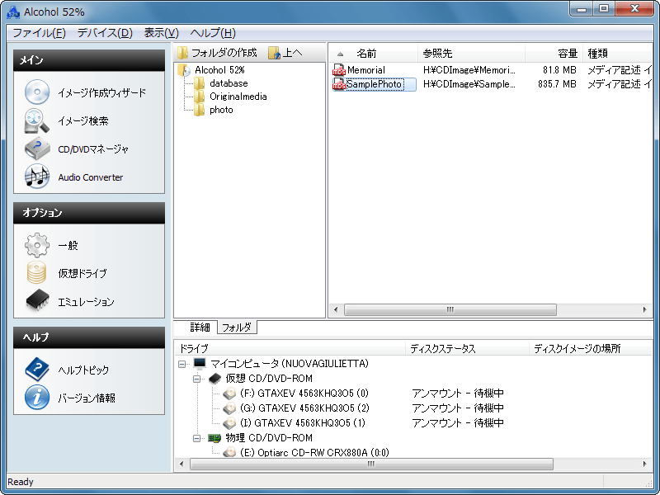This screenshot has width=660, height=495.
Task: Click the 物理 CD/DVD-ROM card icon
Action: point(214,438)
